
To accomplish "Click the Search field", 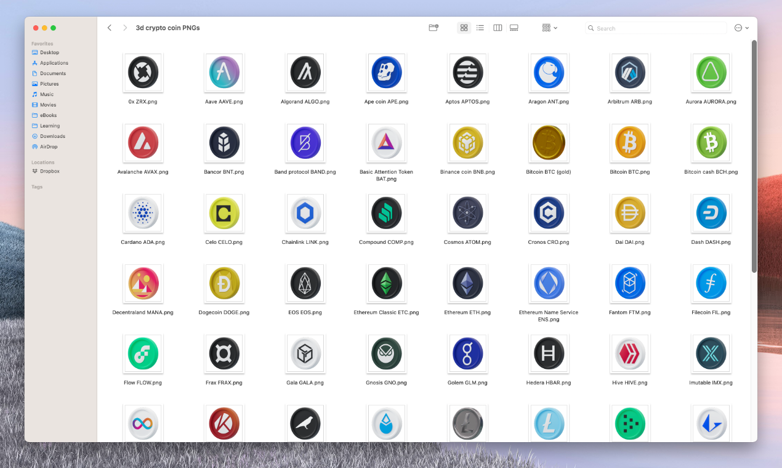I will tap(656, 28).
